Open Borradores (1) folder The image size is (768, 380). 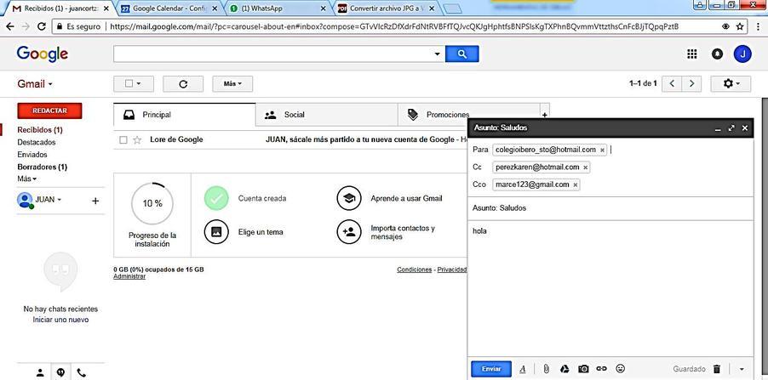(x=42, y=167)
